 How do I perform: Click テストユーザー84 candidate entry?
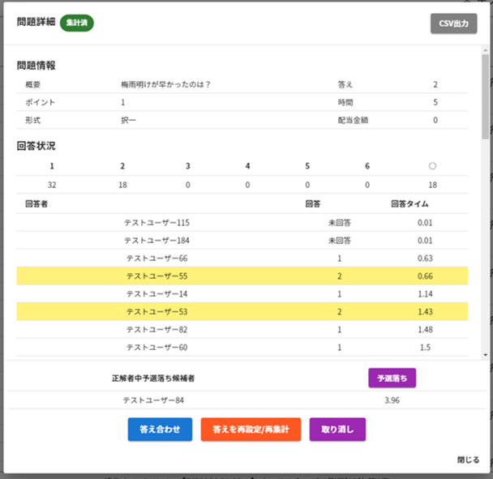(153, 400)
